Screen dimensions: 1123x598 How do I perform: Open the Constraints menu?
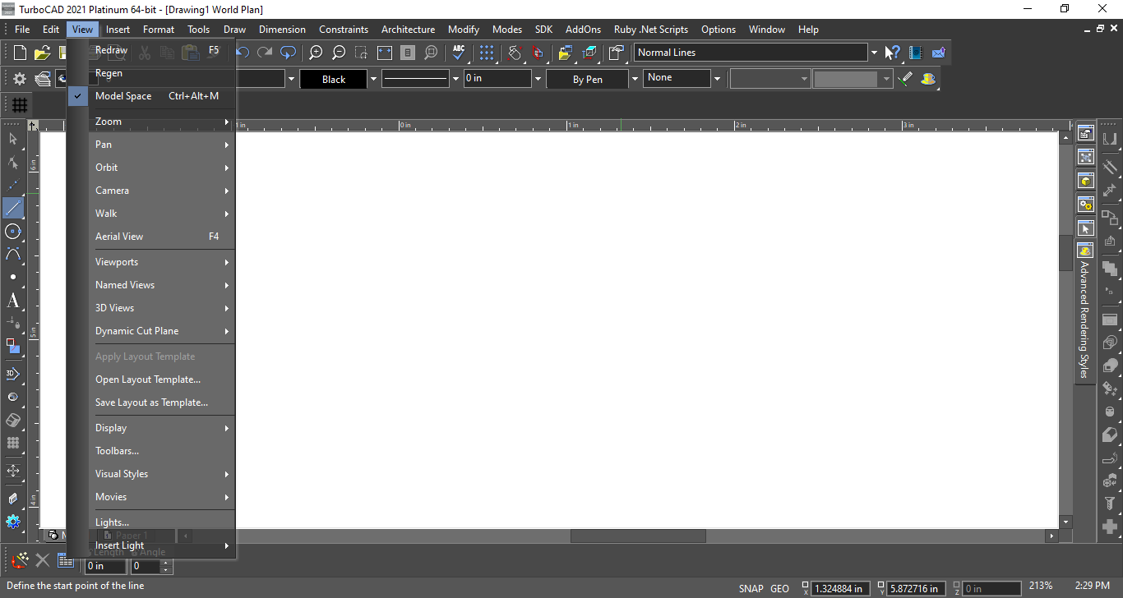344,30
